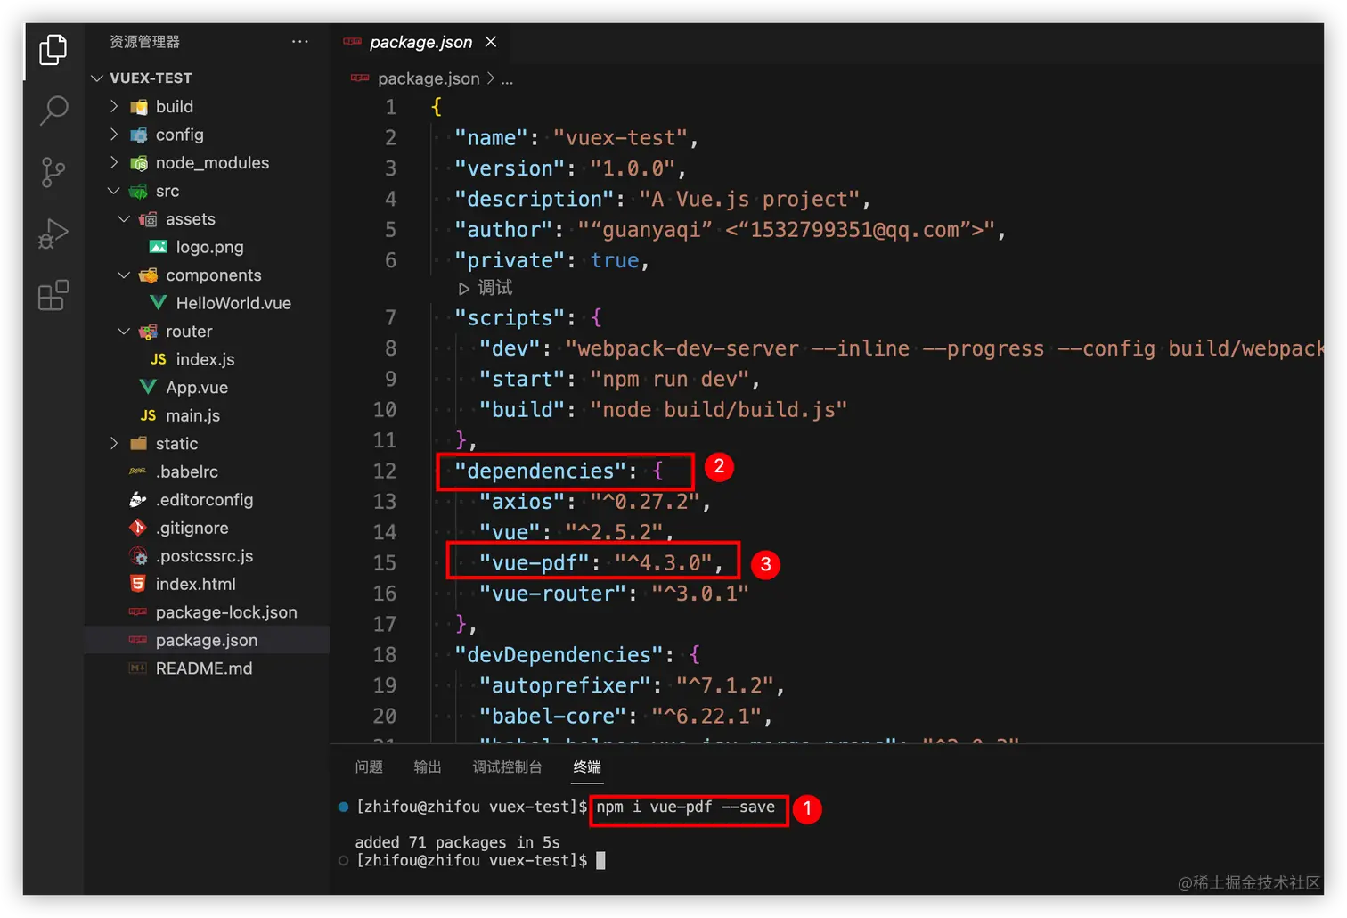Click the terminal prompt input cursor
This screenshot has width=1347, height=918.
click(x=600, y=861)
